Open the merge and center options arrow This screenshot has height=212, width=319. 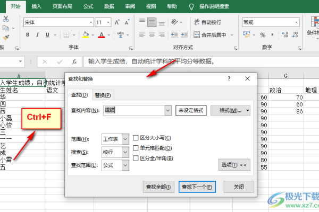click(232, 35)
